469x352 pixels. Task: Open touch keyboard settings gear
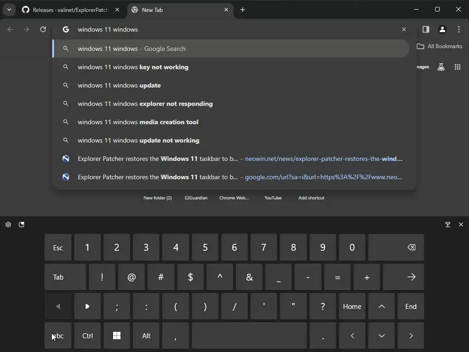coord(8,225)
